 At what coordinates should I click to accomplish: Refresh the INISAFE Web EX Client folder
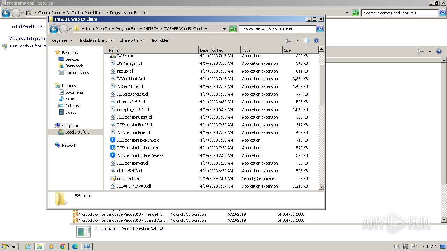pyautogui.click(x=233, y=29)
